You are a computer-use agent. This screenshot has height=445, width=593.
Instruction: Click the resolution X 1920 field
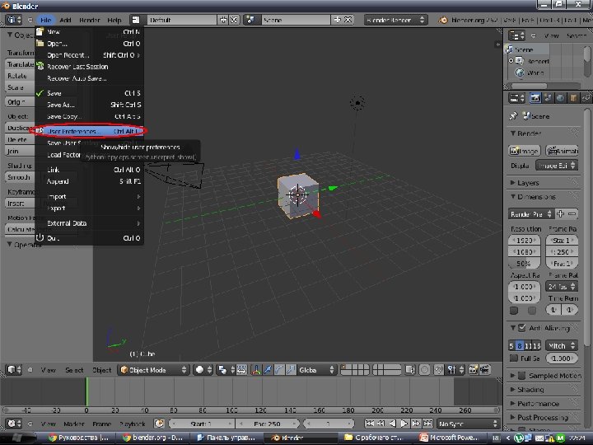(524, 241)
